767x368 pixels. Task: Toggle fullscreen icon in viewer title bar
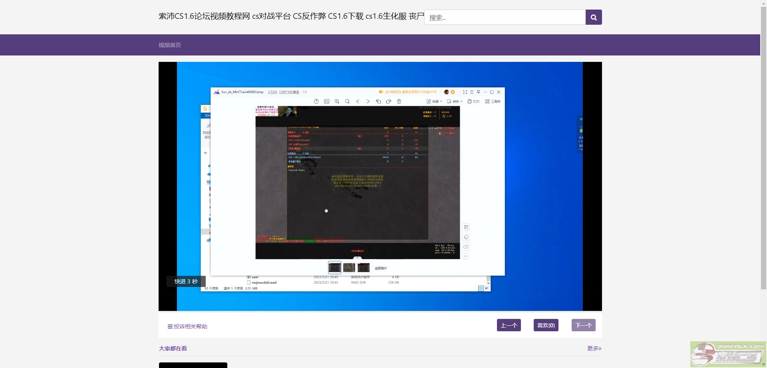[465, 92]
